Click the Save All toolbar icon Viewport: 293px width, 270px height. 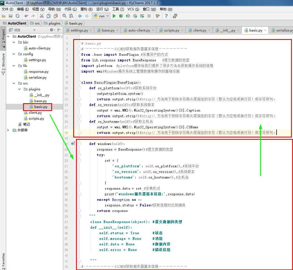tap(11, 16)
